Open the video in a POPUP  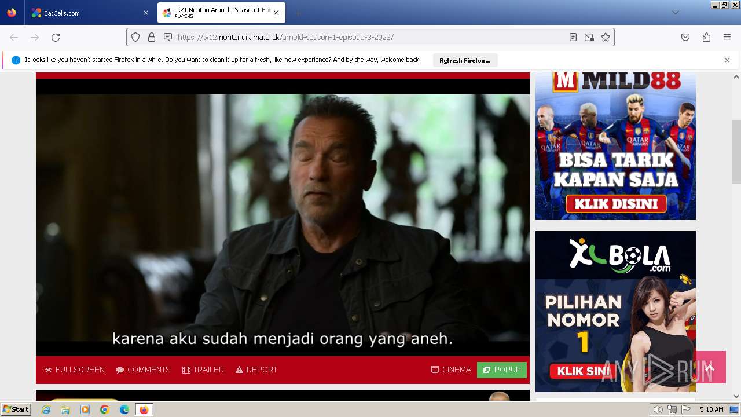click(502, 370)
